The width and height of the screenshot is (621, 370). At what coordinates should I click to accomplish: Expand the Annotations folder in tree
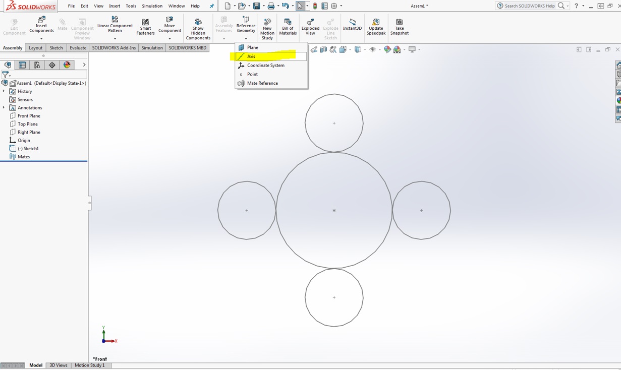4,108
